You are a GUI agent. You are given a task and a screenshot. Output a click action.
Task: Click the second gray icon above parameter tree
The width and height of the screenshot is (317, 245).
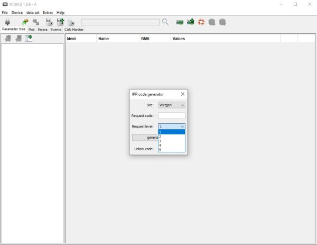[18, 38]
